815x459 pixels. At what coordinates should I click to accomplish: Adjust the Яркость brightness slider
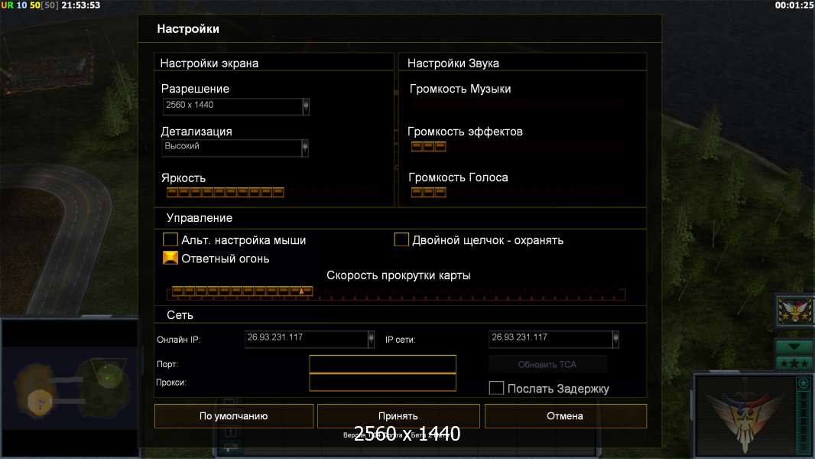click(226, 192)
